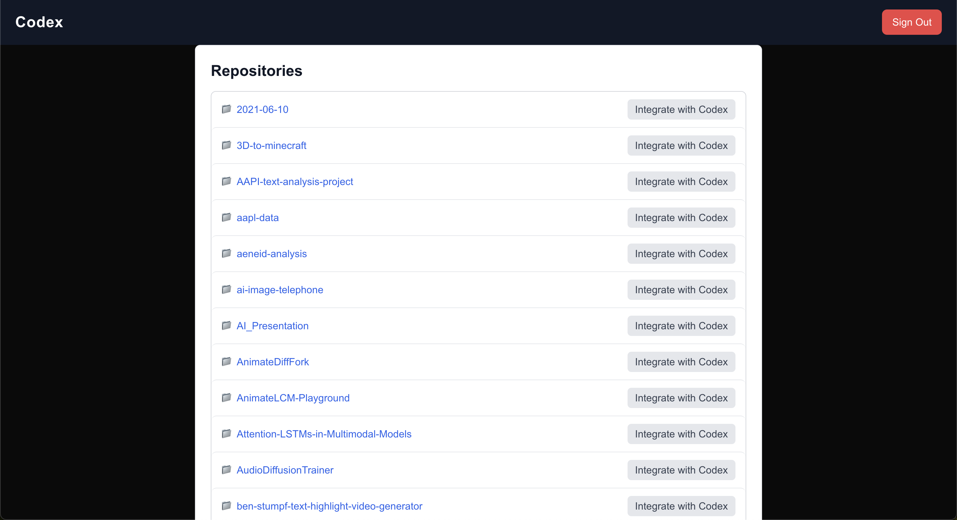Viewport: 957px width, 520px height.
Task: Open Attention-LSTMs-in-Multimodal-Models repository link
Action: coord(323,434)
